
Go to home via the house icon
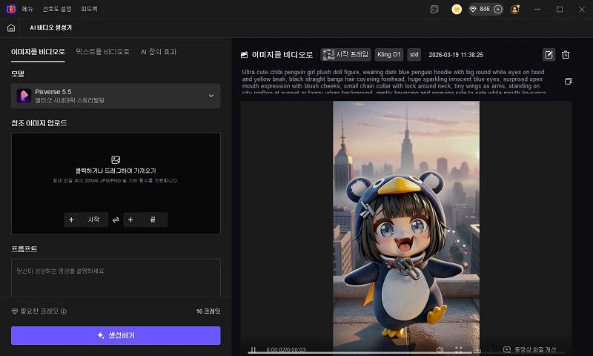coord(11,28)
